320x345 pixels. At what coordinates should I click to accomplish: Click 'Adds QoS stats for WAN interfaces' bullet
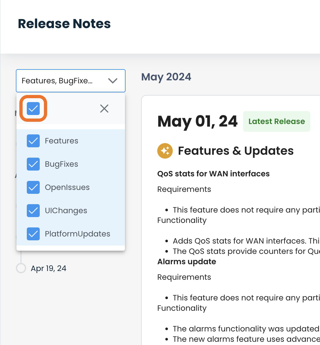[x=246, y=241]
